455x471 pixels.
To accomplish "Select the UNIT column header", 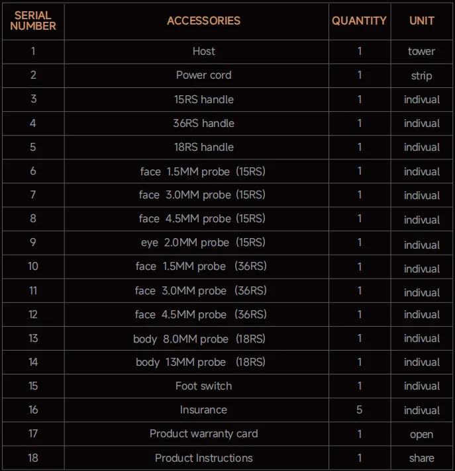I will click(x=422, y=21).
